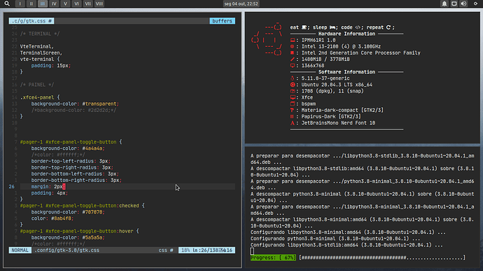Screen dimensions: 483x271
Task: Click the 'Hardware Information' heading in terminal
Action: 346,34
